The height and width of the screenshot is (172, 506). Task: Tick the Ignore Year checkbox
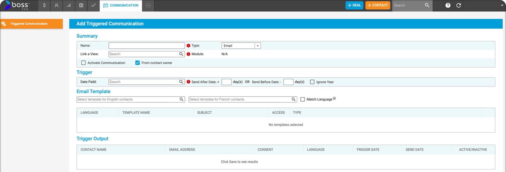coord(312,82)
